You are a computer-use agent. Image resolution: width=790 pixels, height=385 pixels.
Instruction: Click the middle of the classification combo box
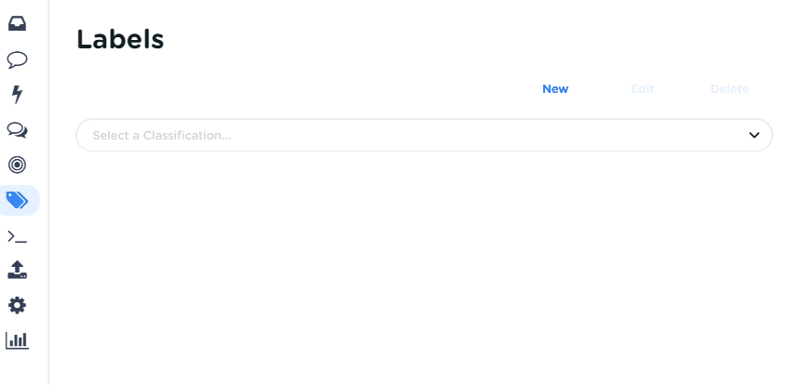[x=424, y=135]
